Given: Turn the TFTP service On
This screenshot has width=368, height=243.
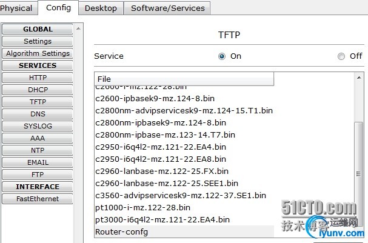Looking at the screenshot, I should coord(222,56).
